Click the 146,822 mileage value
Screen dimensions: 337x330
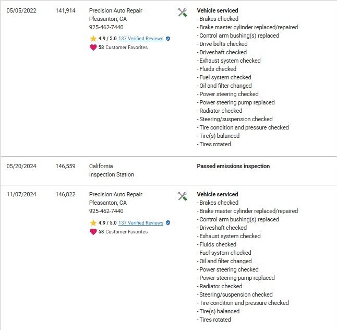pos(65,194)
